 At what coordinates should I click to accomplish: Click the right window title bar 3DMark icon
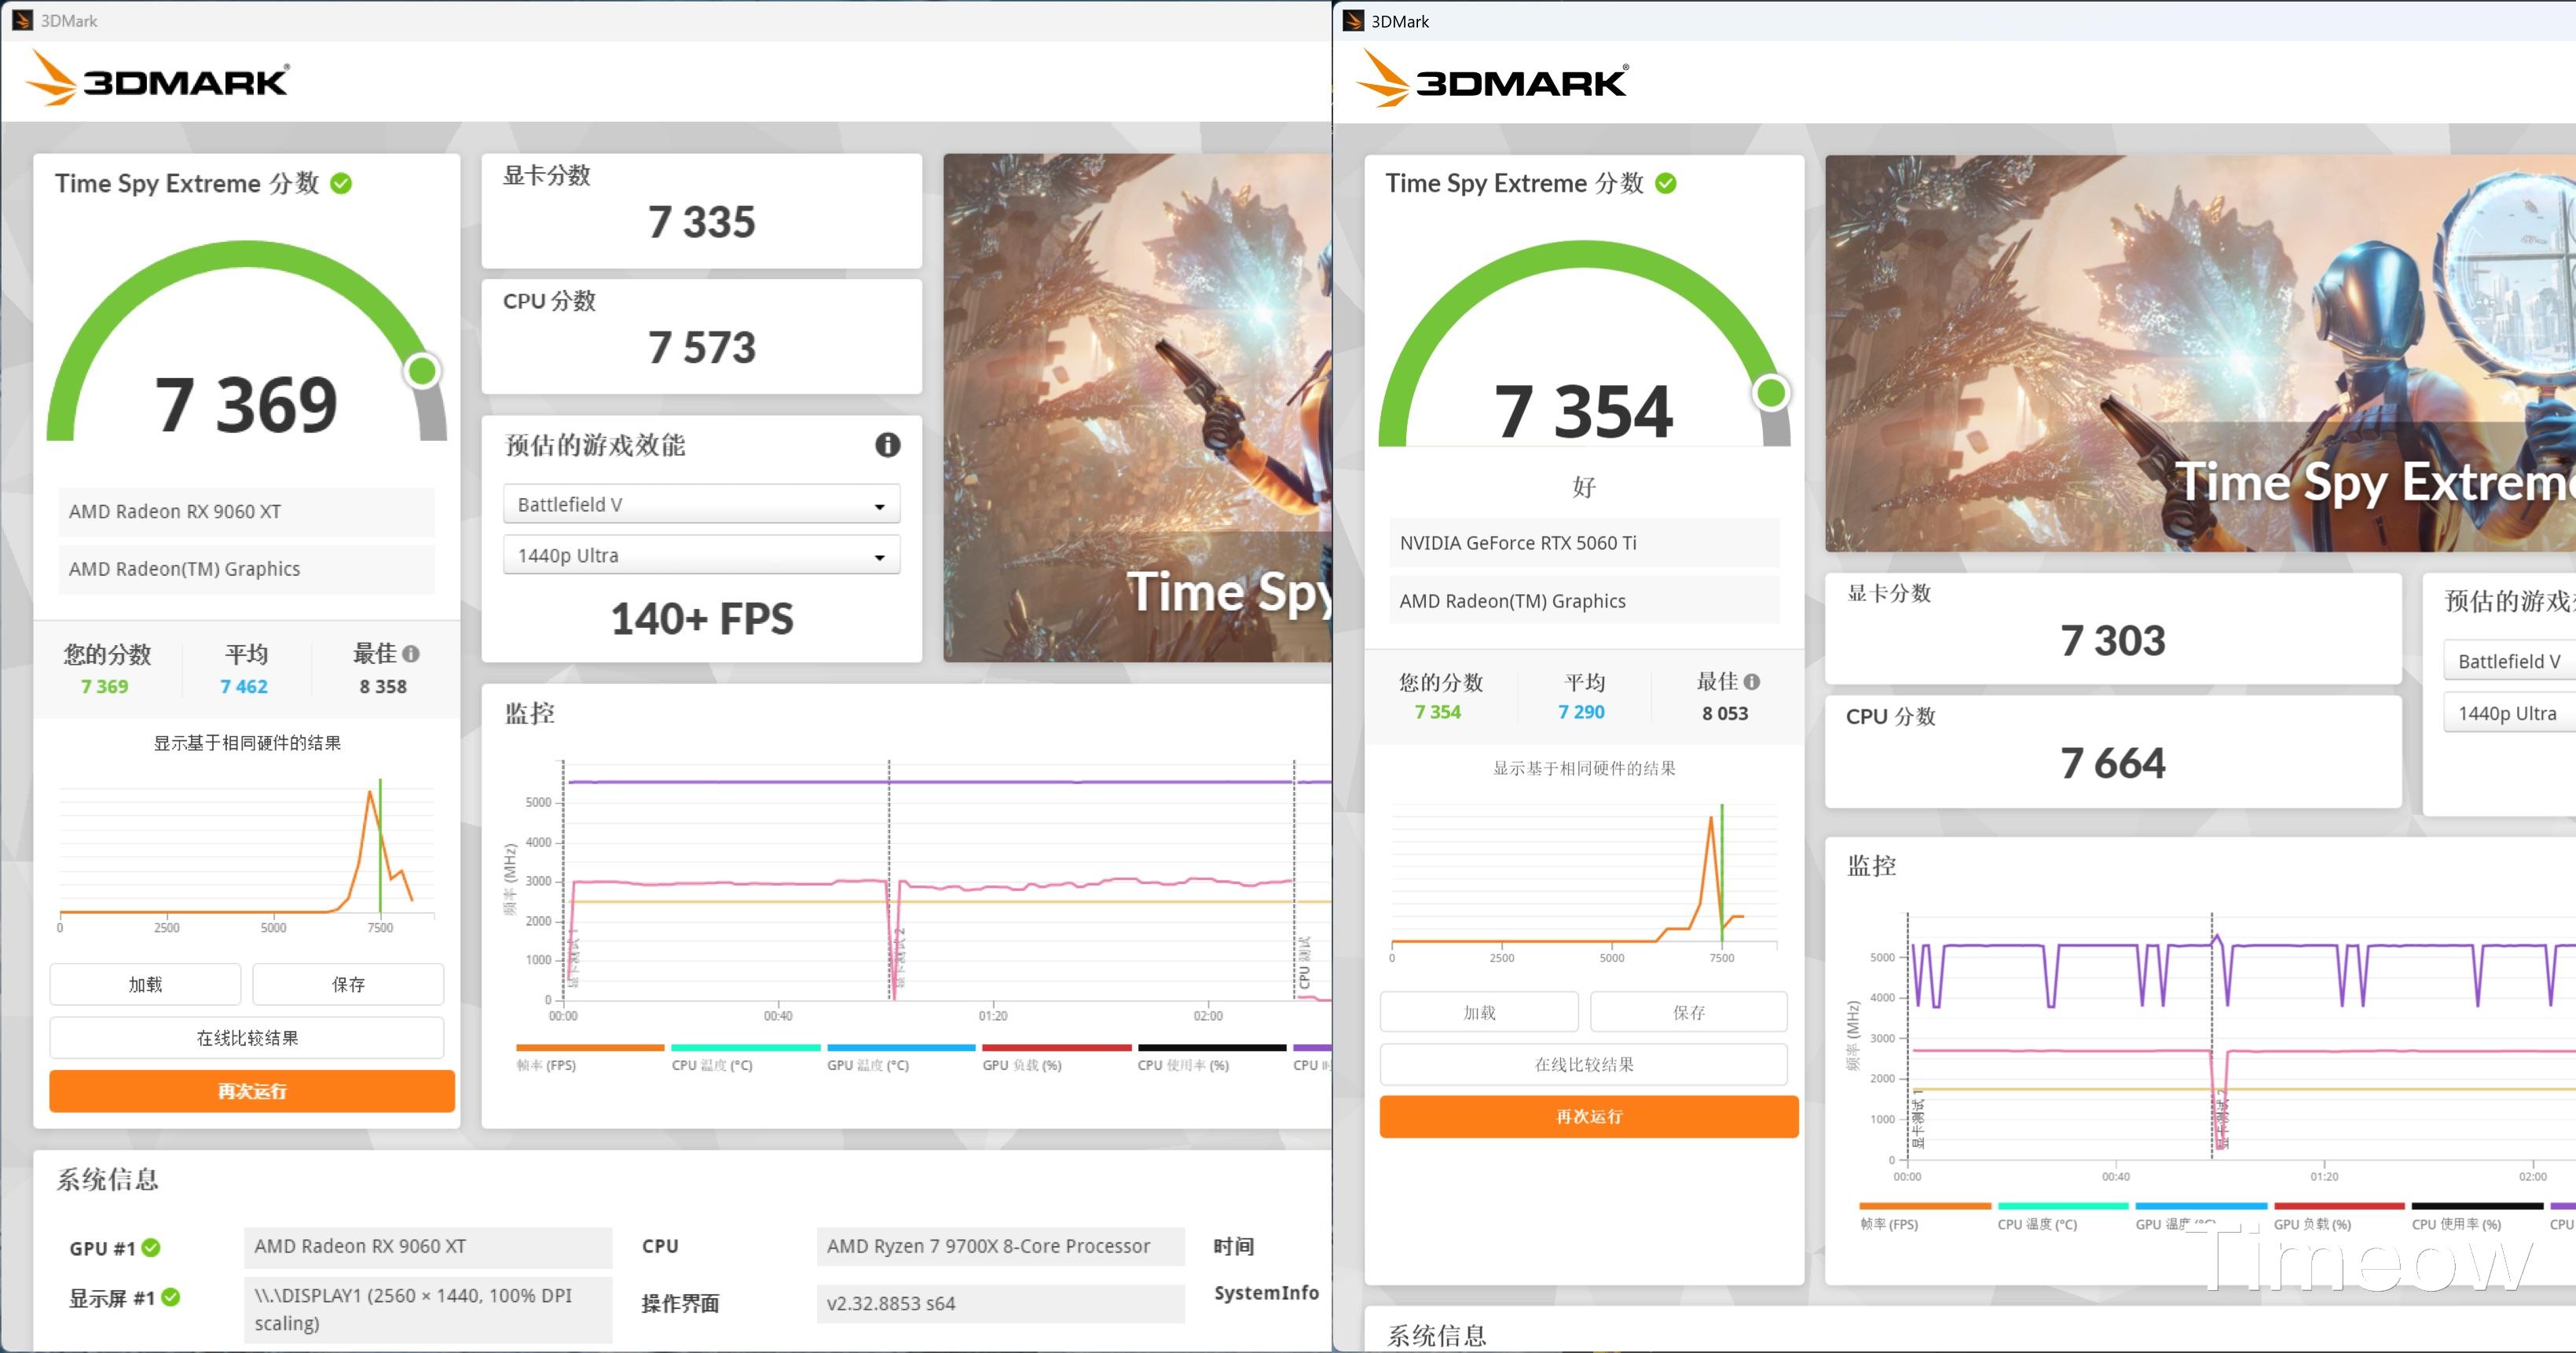click(x=1353, y=21)
